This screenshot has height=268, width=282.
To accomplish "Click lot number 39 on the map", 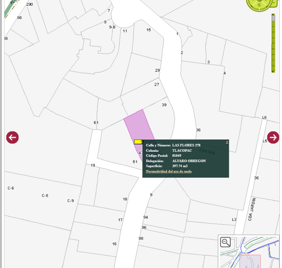I will click(164, 105).
